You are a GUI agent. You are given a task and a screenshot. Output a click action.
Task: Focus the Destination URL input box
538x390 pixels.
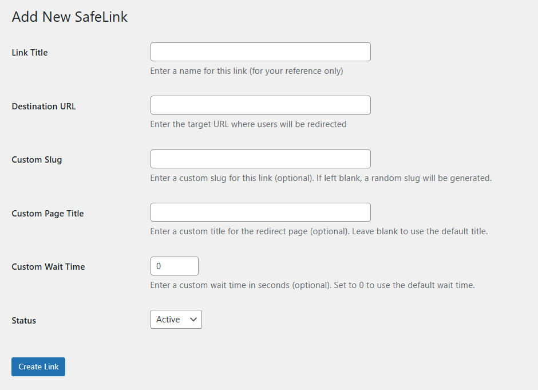[x=260, y=105]
